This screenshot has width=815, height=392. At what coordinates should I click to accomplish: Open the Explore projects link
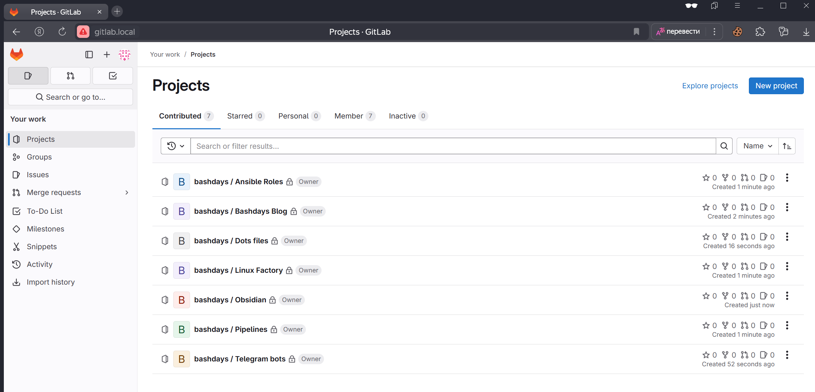point(710,86)
